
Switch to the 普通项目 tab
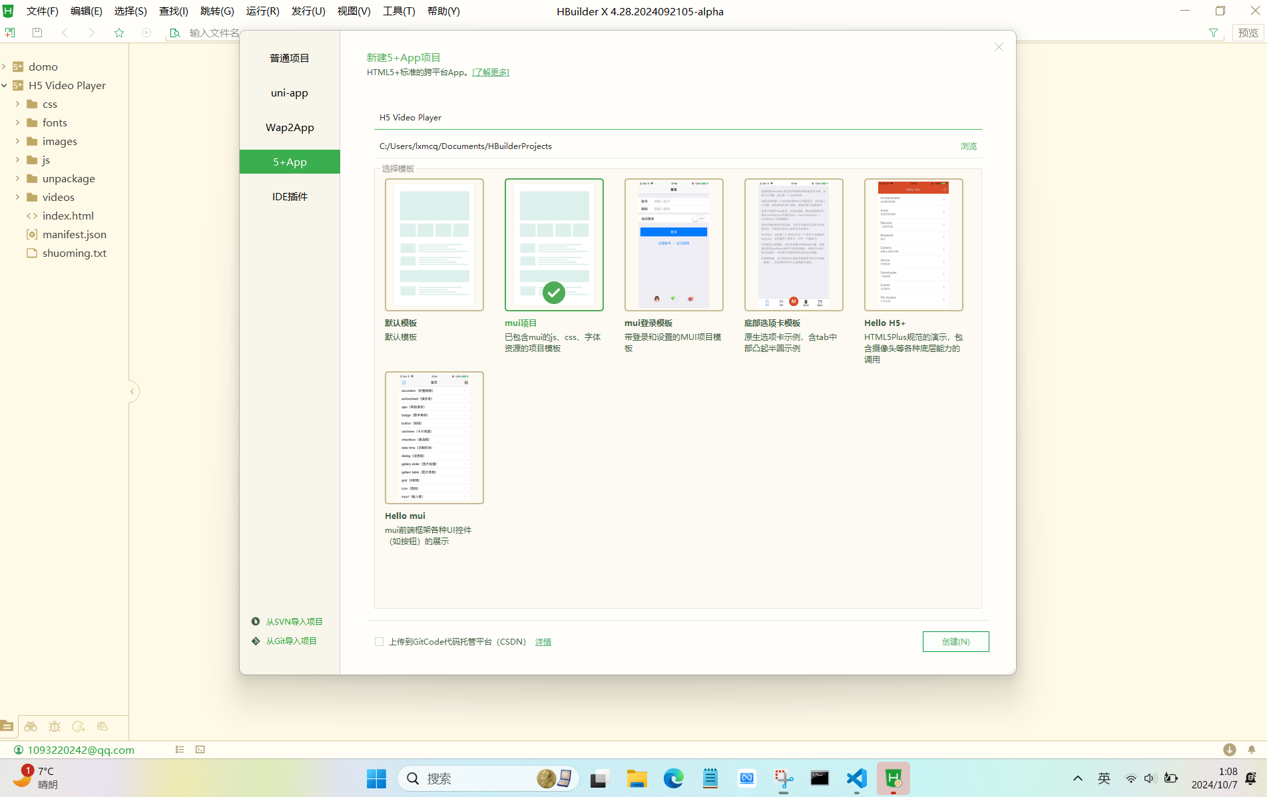pyautogui.click(x=290, y=59)
